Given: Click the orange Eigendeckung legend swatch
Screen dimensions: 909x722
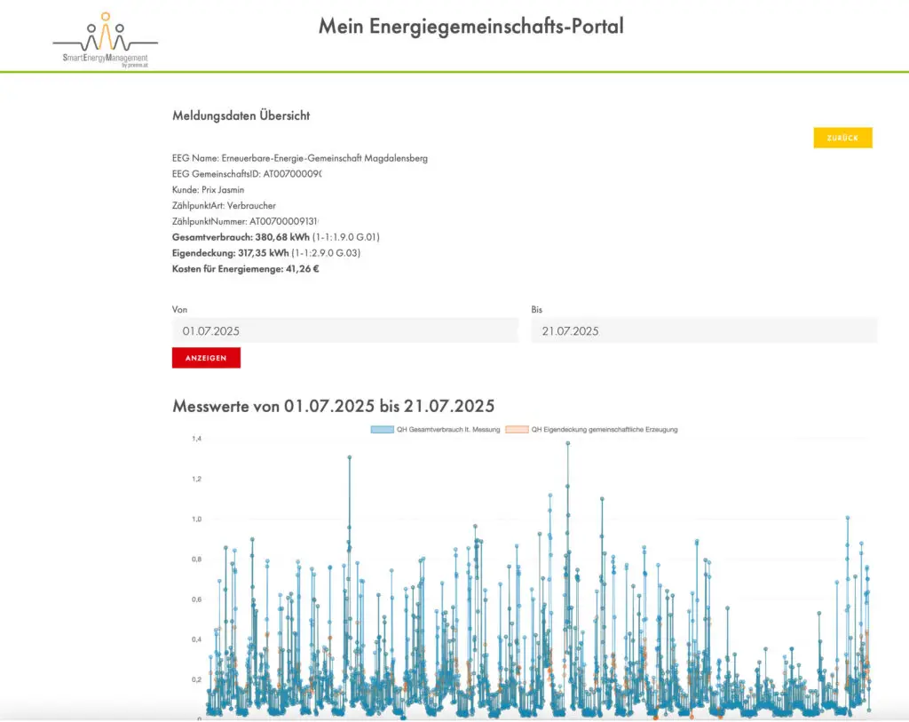Looking at the screenshot, I should click(516, 430).
